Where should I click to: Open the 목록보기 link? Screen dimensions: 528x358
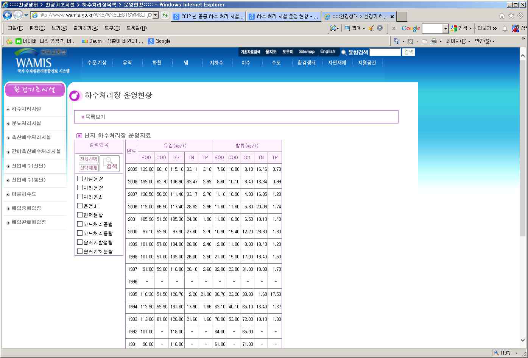(95, 117)
